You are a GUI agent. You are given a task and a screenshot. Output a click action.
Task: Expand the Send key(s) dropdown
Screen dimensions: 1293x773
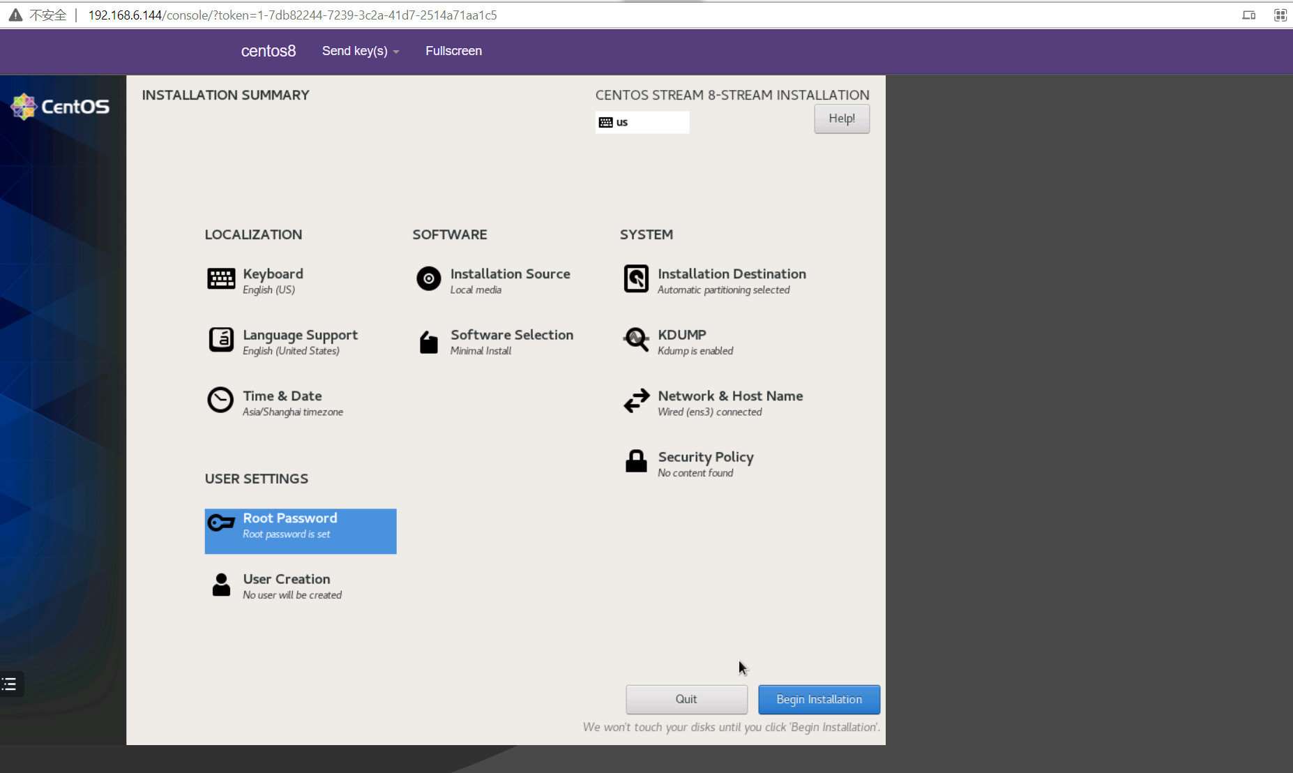(x=361, y=51)
